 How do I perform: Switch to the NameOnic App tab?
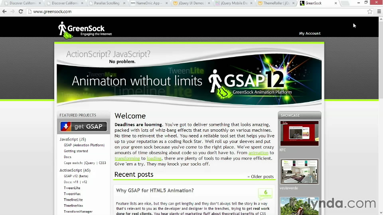[x=149, y=3]
